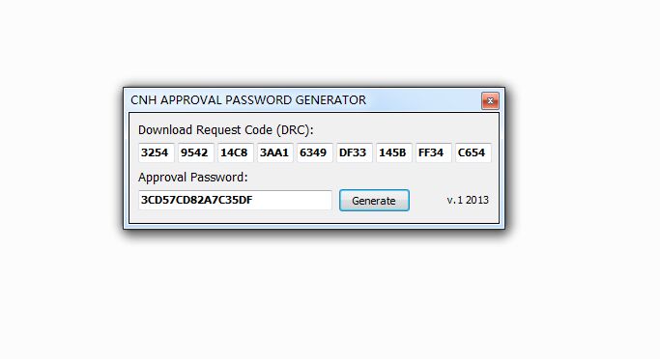
Task: Select the first DRC field containing 3254
Action: click(x=157, y=152)
